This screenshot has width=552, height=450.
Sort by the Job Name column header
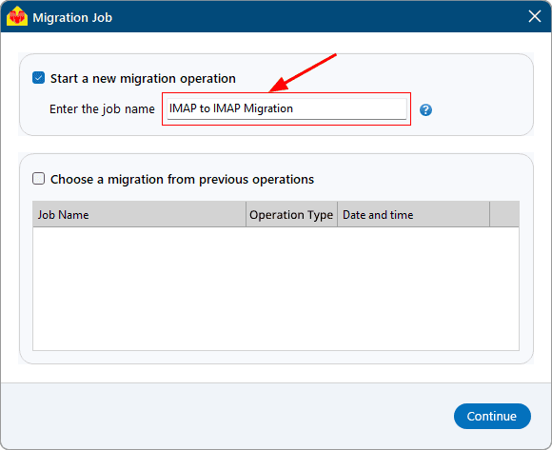tap(139, 214)
